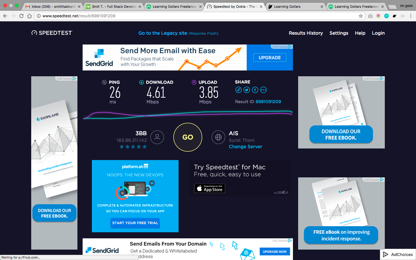This screenshot has width=416, height=260.
Task: Click the Download arrow icon
Action: click(x=142, y=82)
